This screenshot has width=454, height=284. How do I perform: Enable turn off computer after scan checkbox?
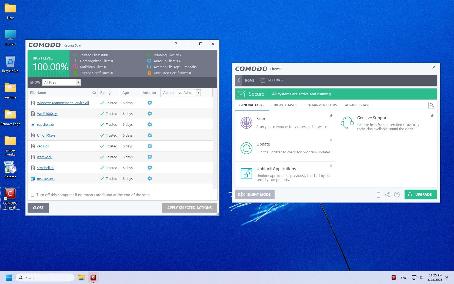[33, 195]
